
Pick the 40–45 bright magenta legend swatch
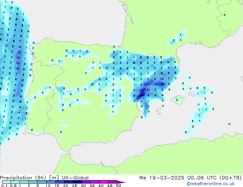104,182
